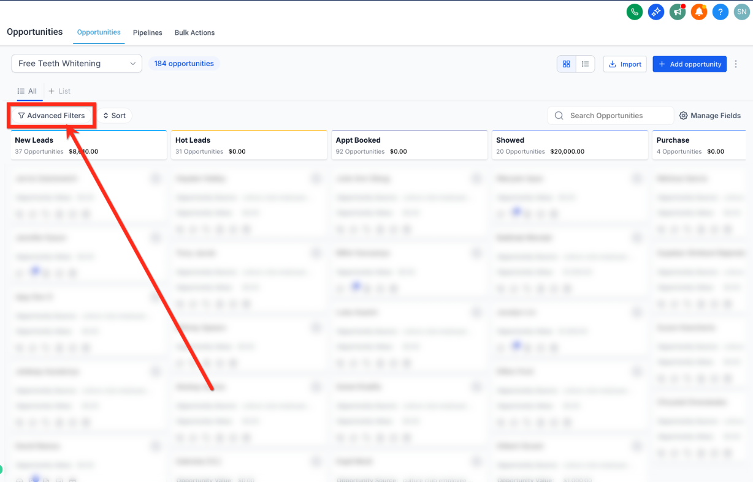Click the Manage Fields gear icon
The width and height of the screenshot is (753, 482).
[x=683, y=116]
